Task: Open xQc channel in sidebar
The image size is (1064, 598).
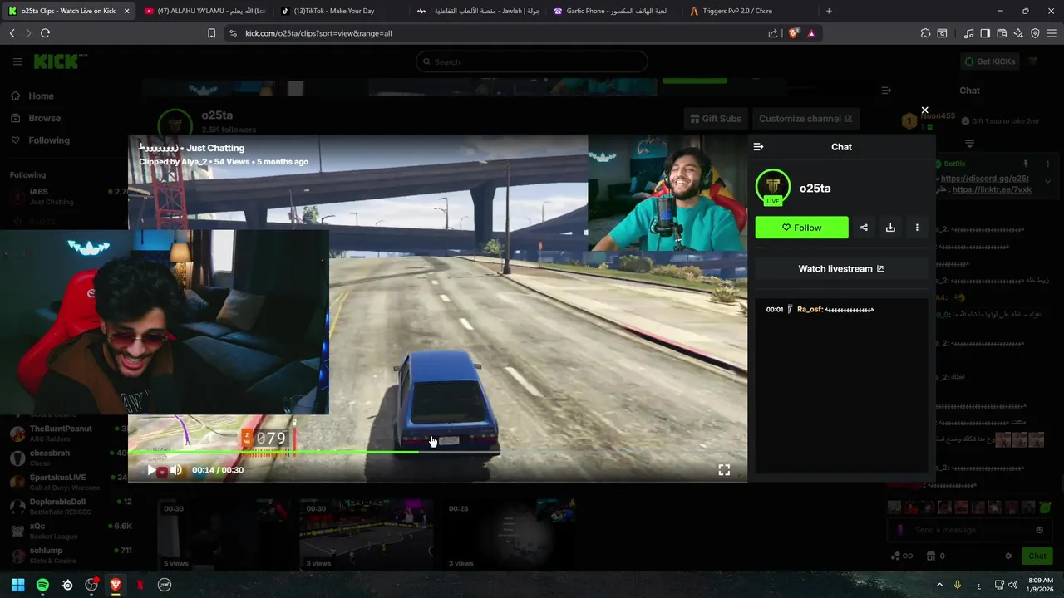Action: [68, 532]
